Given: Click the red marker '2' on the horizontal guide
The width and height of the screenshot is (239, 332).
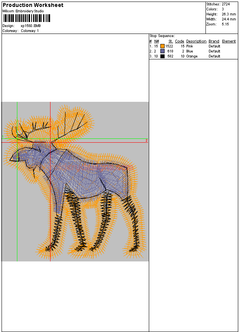Looking at the screenshot, I should pyautogui.click(x=146, y=141).
